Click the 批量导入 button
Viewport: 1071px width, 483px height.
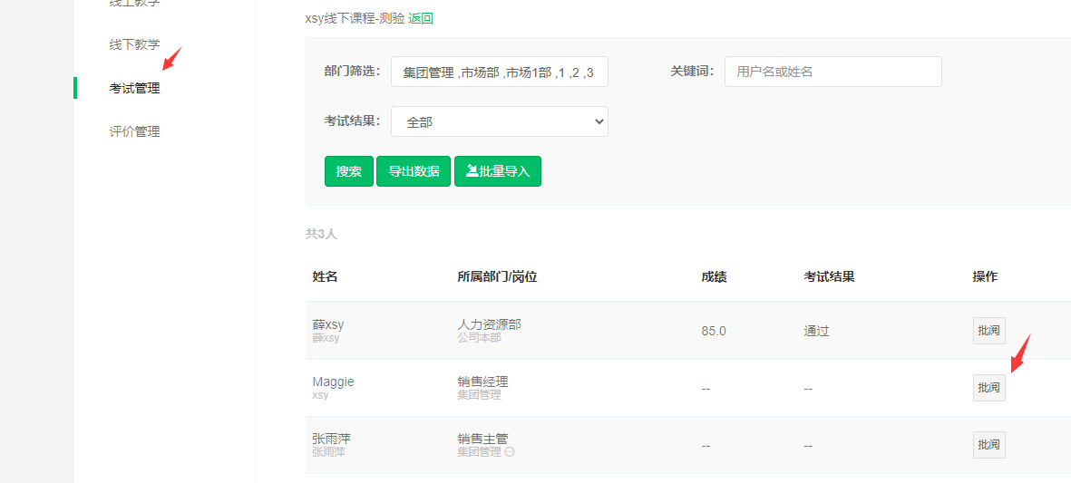click(x=498, y=171)
